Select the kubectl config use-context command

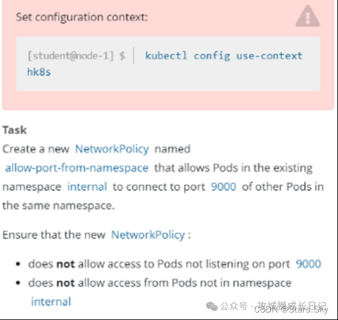pos(223,56)
